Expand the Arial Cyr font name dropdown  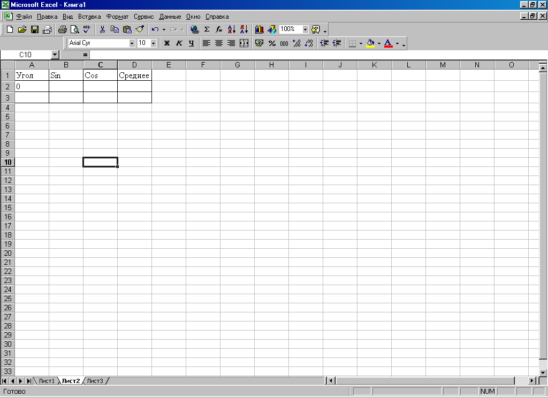pos(132,43)
